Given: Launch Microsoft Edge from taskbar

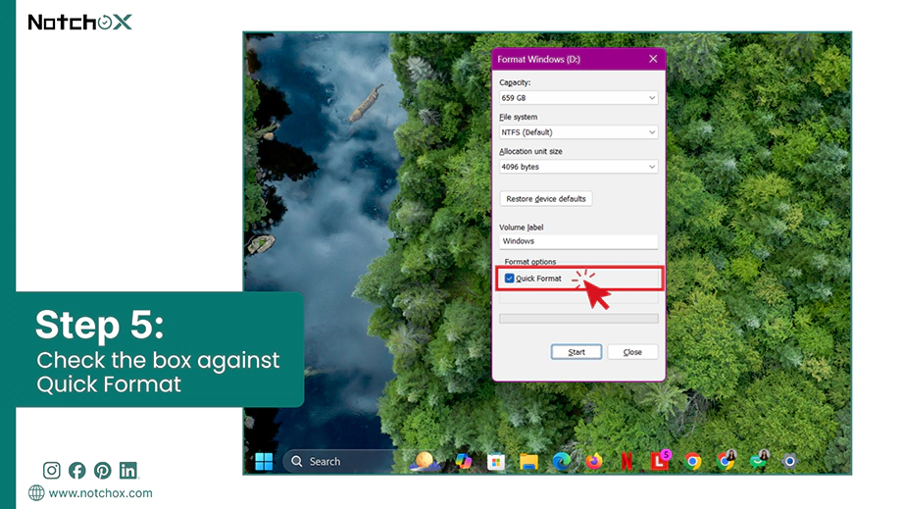Looking at the screenshot, I should pyautogui.click(x=562, y=461).
